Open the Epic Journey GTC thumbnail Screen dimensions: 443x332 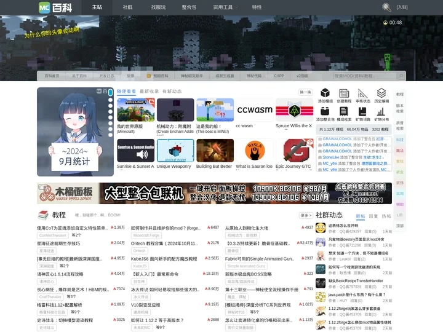click(x=294, y=151)
